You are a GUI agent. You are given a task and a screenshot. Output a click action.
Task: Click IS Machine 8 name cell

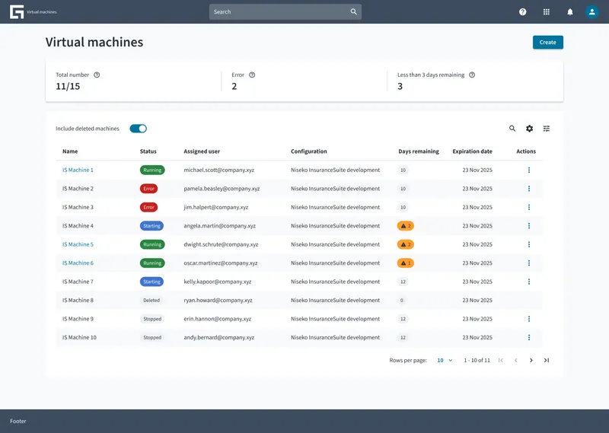(78, 301)
